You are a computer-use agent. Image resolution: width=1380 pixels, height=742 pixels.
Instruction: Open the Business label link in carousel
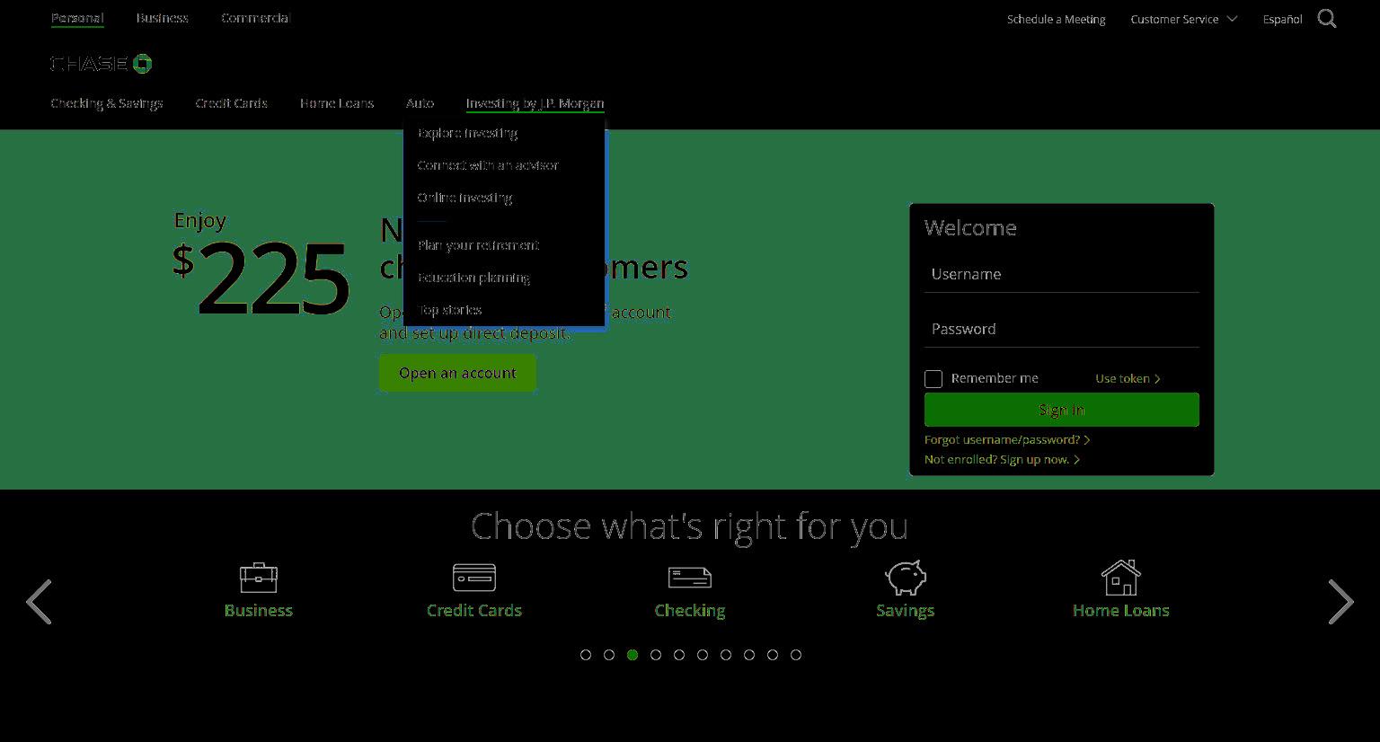[259, 610]
